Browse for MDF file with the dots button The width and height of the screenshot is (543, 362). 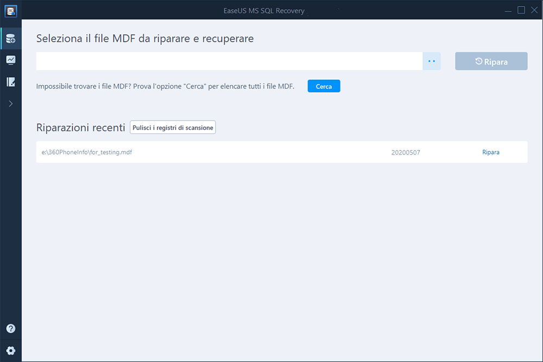point(432,61)
